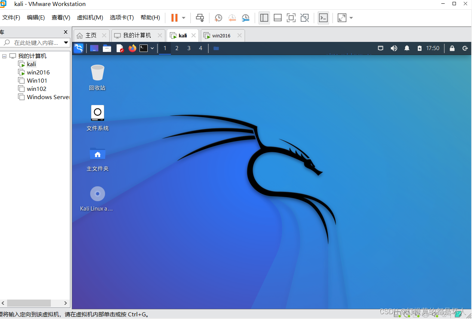Close the win2016 tab

(x=239, y=36)
